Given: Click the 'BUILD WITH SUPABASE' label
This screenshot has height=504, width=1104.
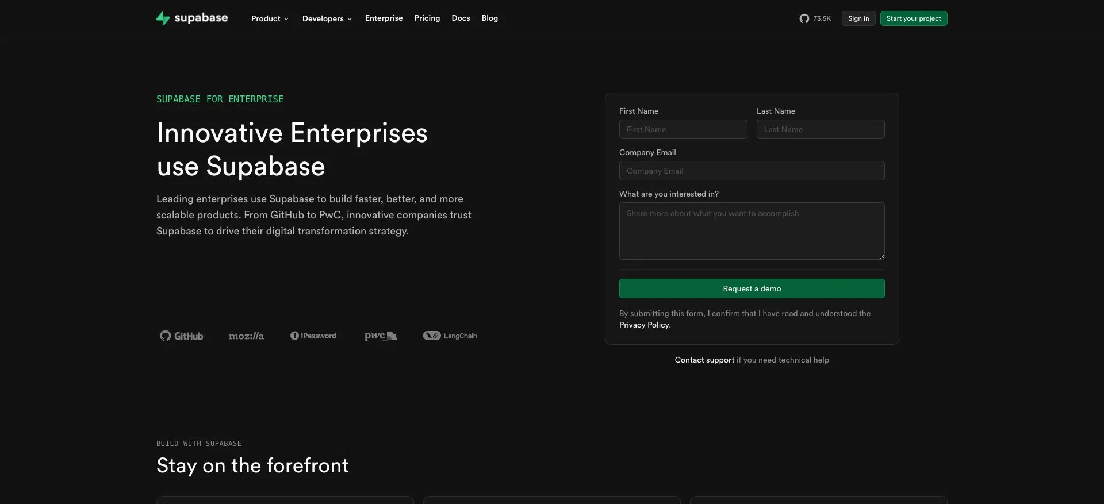Looking at the screenshot, I should pyautogui.click(x=199, y=444).
